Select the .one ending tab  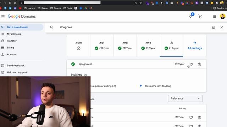coord(148,46)
